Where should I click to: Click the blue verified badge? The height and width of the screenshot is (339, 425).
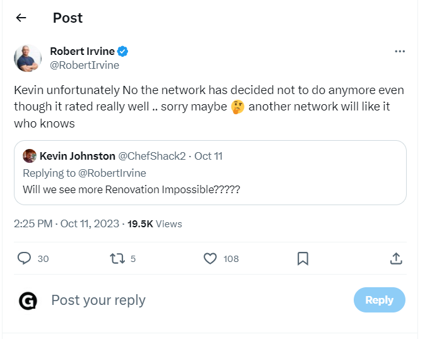(124, 51)
